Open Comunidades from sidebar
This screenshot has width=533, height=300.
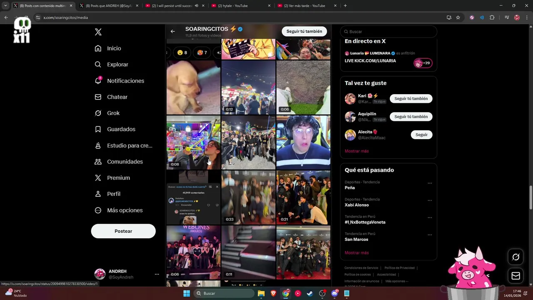pyautogui.click(x=119, y=162)
